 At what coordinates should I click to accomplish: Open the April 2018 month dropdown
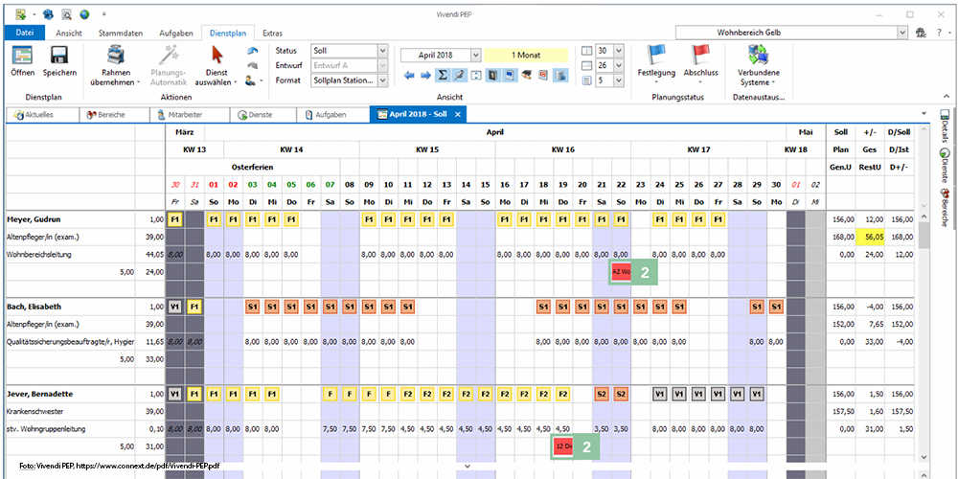coord(476,55)
